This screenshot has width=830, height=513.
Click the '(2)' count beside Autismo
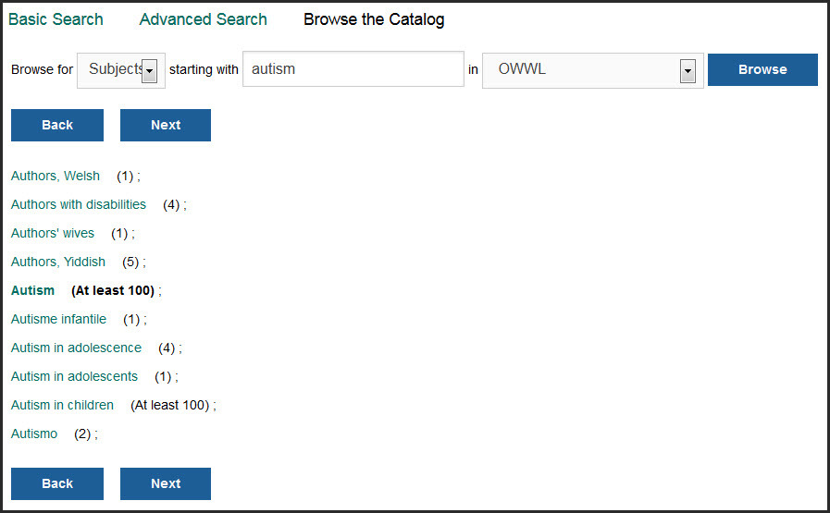[x=82, y=434]
